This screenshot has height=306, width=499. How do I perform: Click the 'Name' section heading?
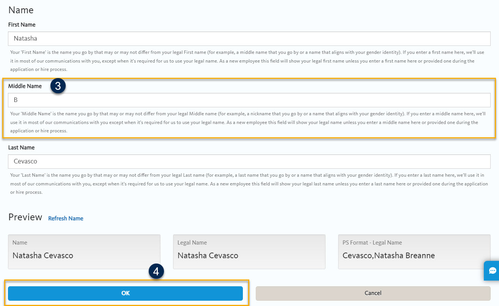pyautogui.click(x=21, y=10)
